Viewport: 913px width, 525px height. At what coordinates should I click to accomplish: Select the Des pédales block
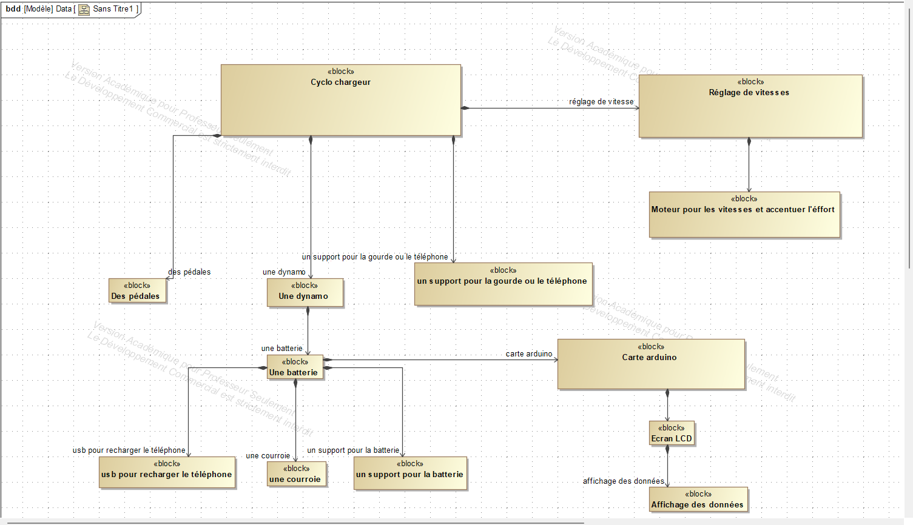pos(137,291)
